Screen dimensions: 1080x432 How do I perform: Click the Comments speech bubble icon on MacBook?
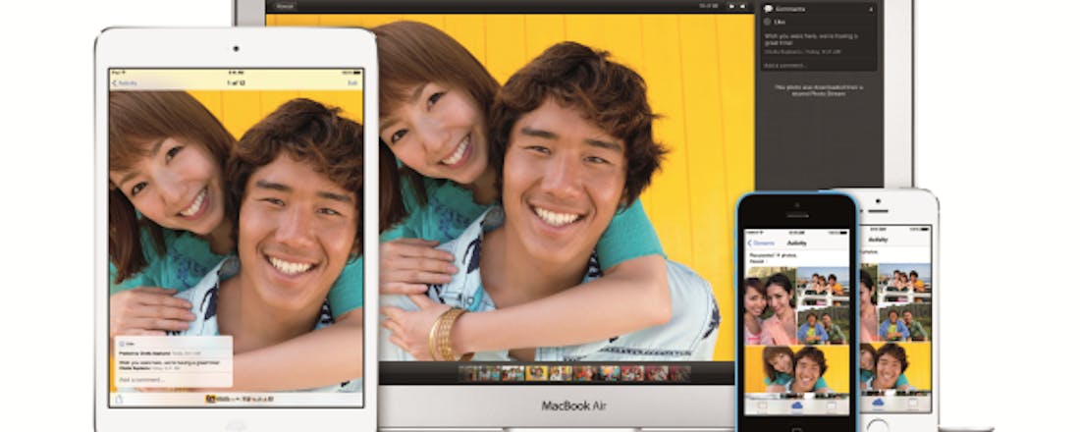coord(767,8)
